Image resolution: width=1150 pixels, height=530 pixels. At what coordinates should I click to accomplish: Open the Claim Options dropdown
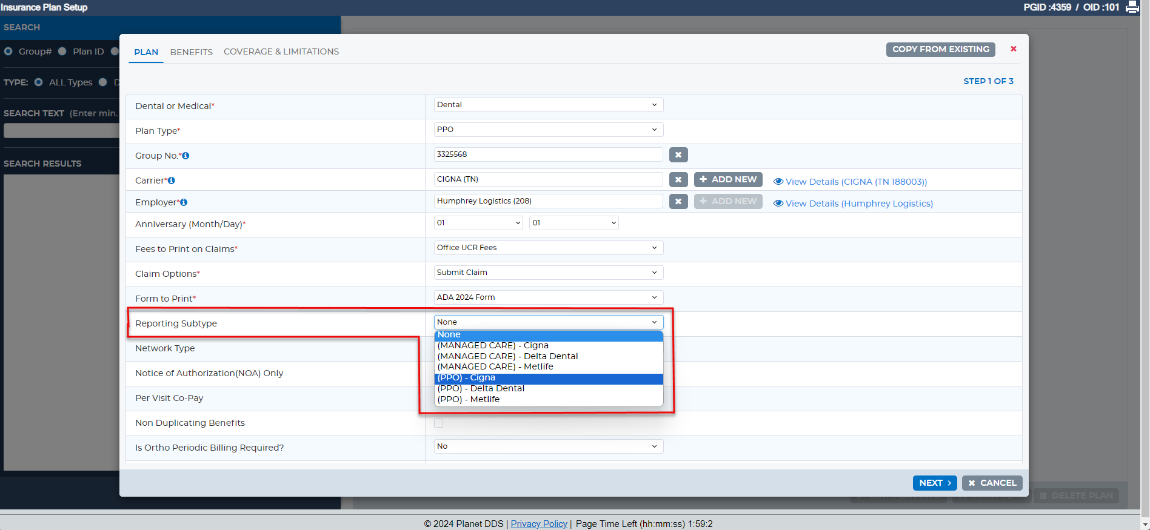549,273
